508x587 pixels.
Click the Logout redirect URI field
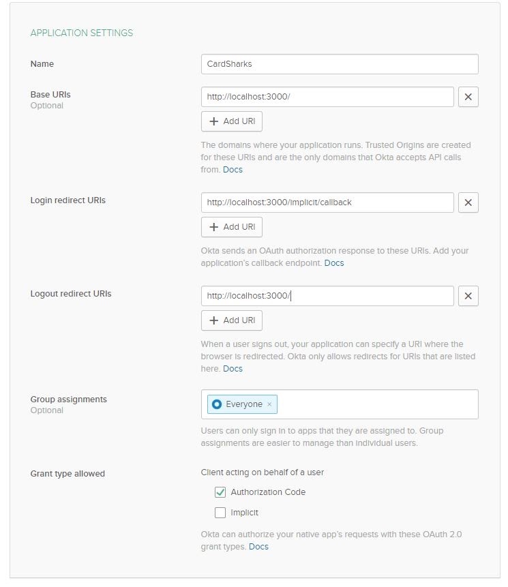click(327, 296)
